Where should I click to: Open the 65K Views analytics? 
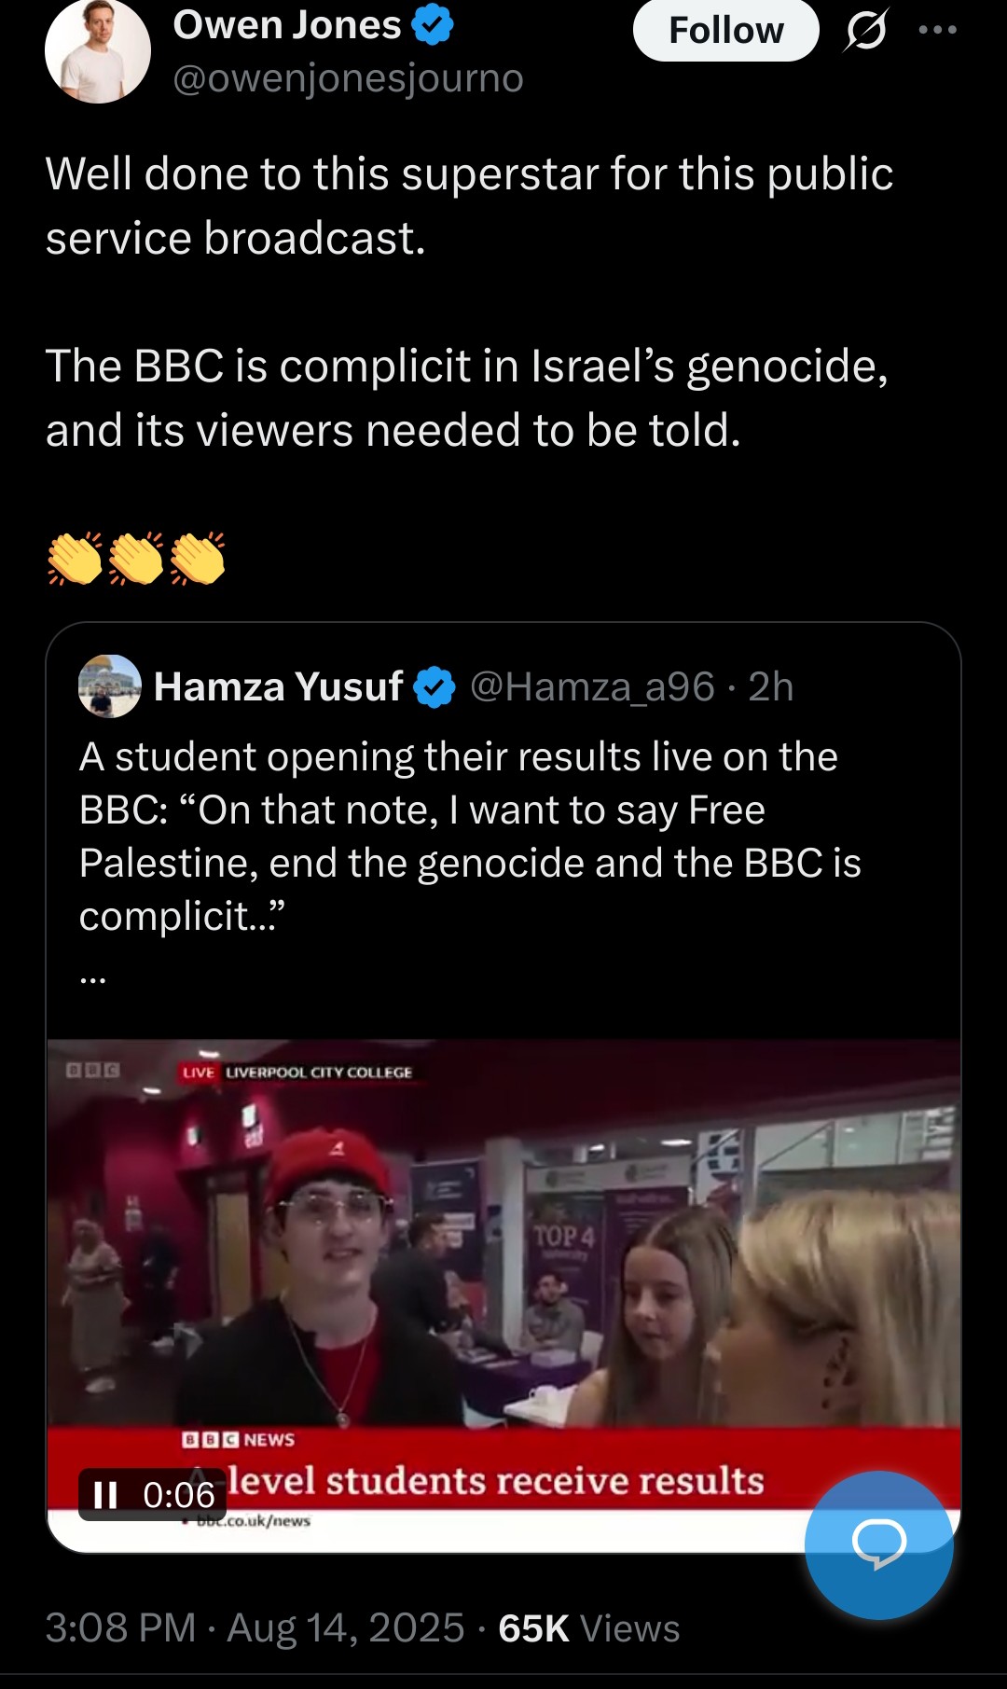coord(588,1628)
